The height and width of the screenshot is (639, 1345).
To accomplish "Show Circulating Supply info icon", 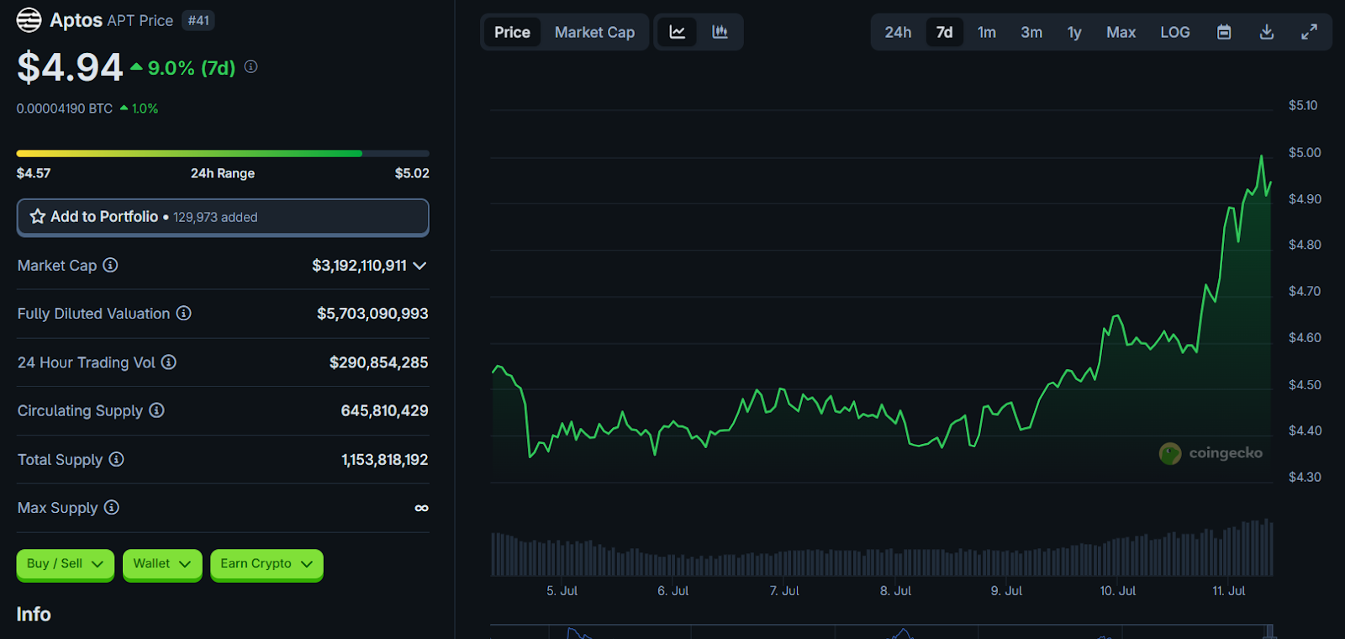I will 156,410.
